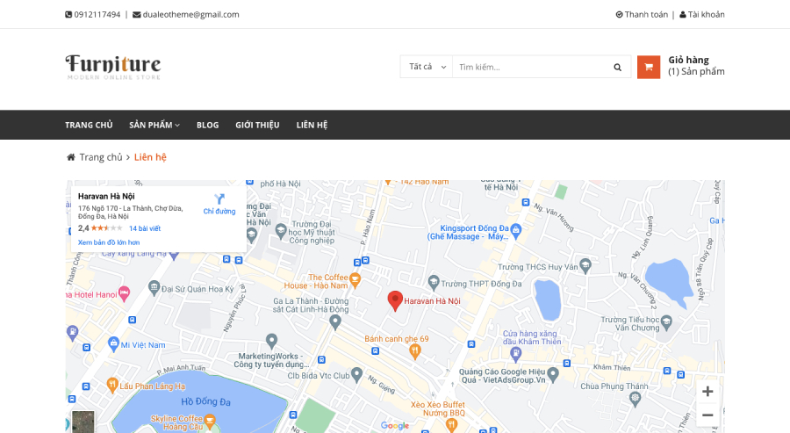This screenshot has height=433, width=790.
Task: Click Xem bản đồ lớn hơn link
Action: 109,242
